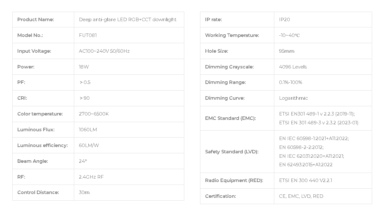Click the Product Name label cell

tap(43, 20)
